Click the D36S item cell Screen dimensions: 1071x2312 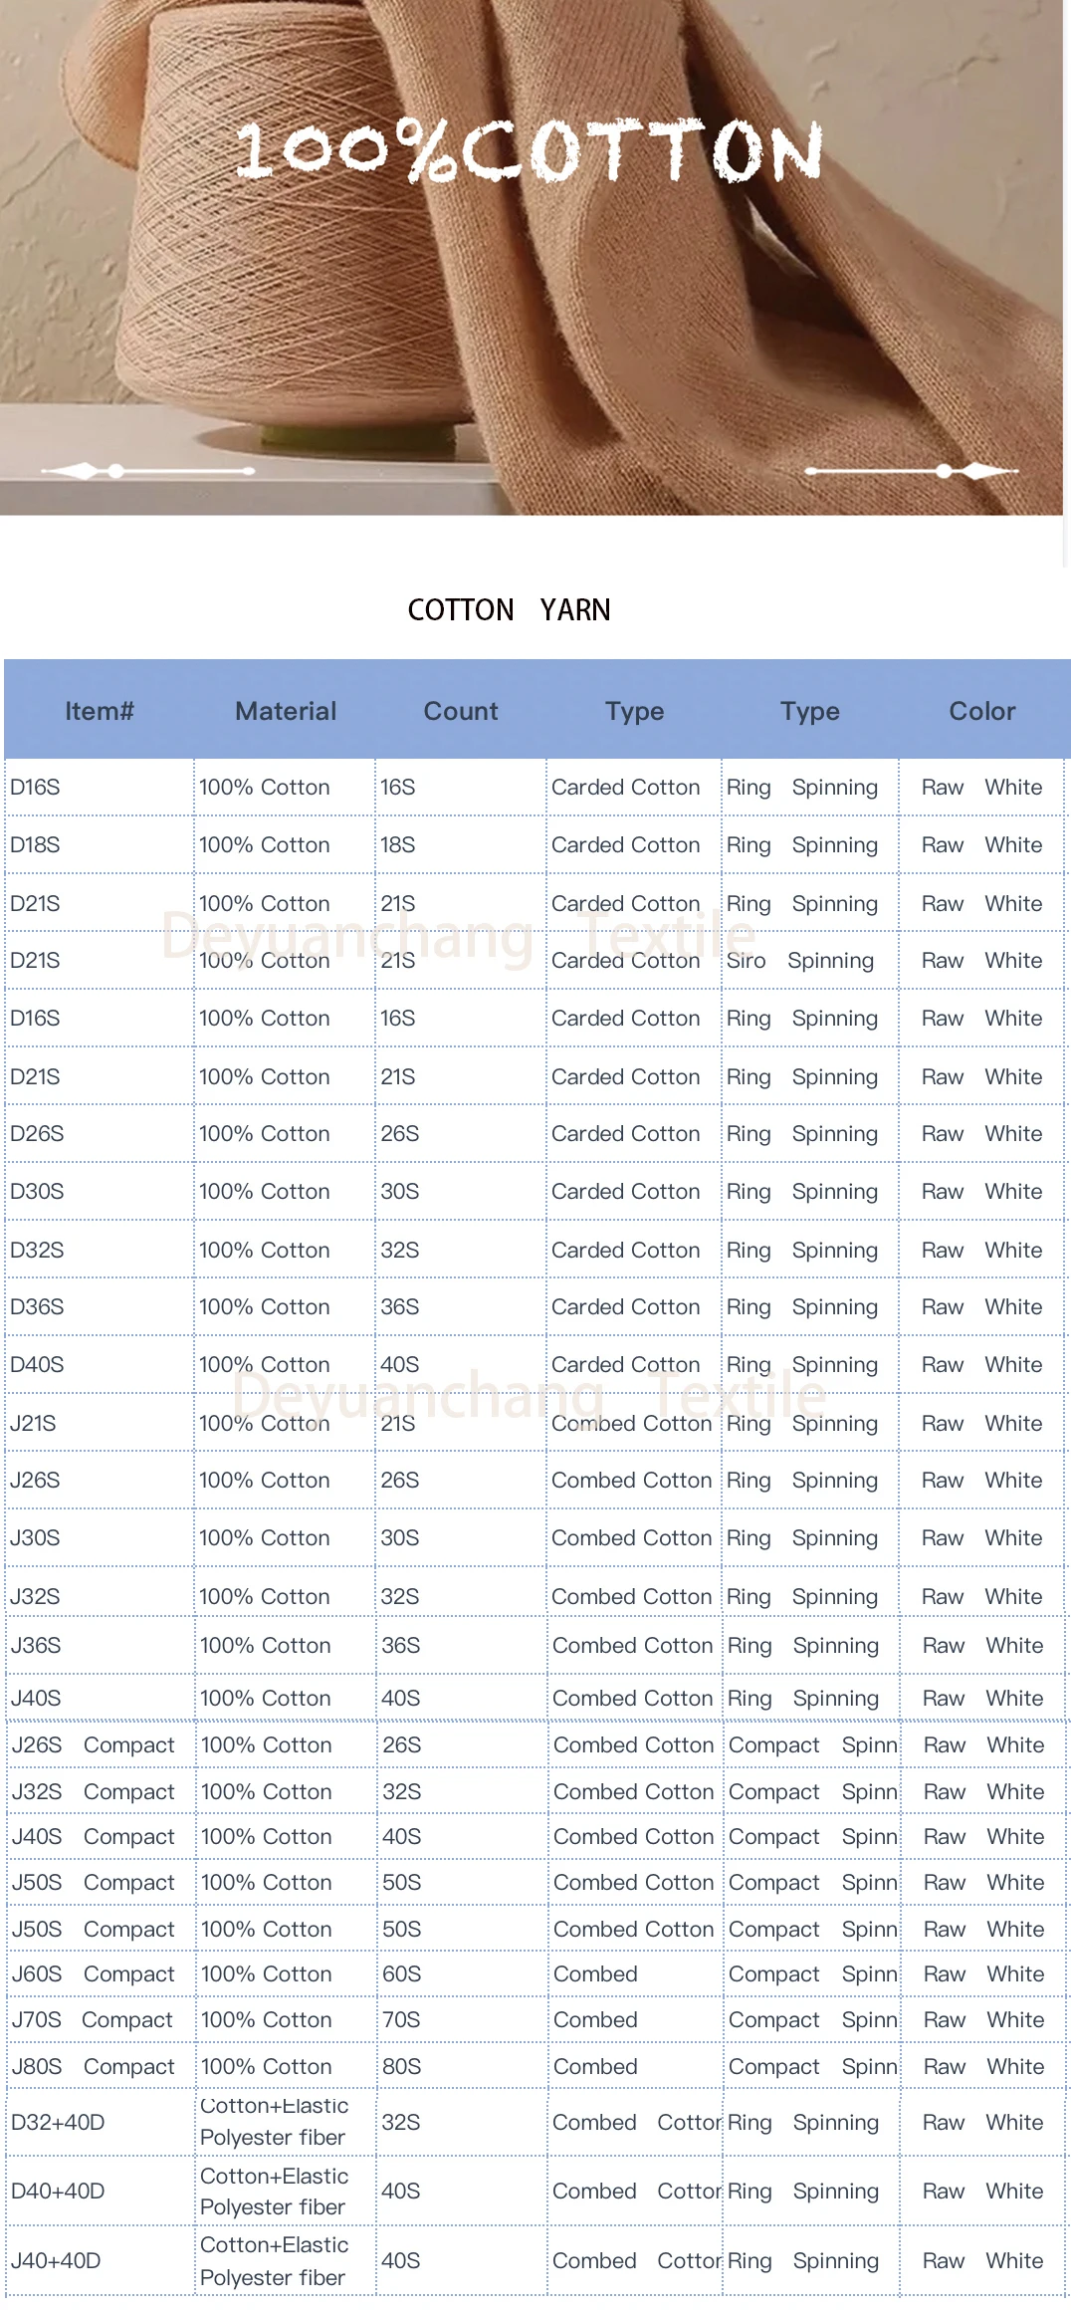point(38,1307)
